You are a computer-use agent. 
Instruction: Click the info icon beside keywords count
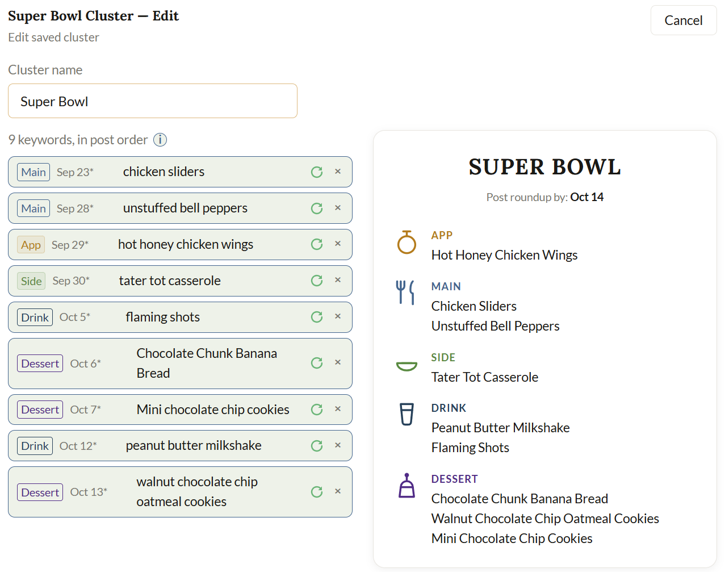point(160,140)
